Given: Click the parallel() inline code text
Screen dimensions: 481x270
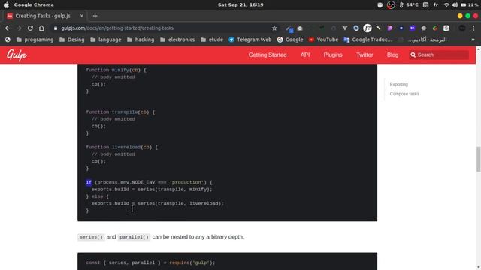Looking at the screenshot, I should tap(134, 237).
